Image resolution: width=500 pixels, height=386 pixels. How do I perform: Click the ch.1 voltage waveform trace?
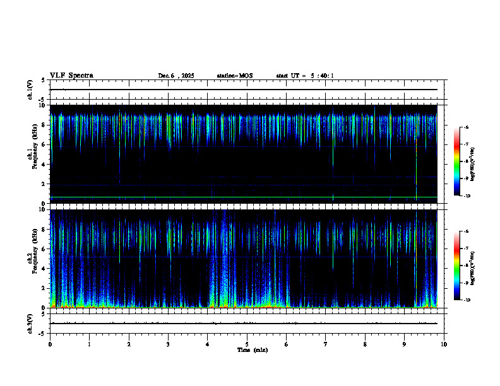pyautogui.click(x=244, y=90)
